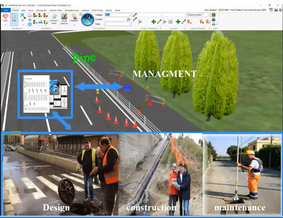
Task: Play the script animation
Action: [140, 22]
